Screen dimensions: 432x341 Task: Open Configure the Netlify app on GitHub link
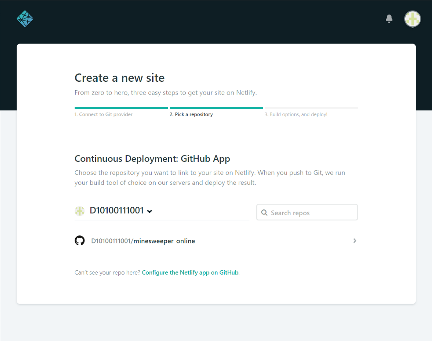click(x=190, y=272)
